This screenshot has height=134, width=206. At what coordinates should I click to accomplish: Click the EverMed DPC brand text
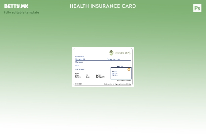pos(123,53)
